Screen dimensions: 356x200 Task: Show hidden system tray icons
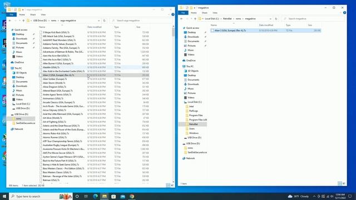click(314, 196)
